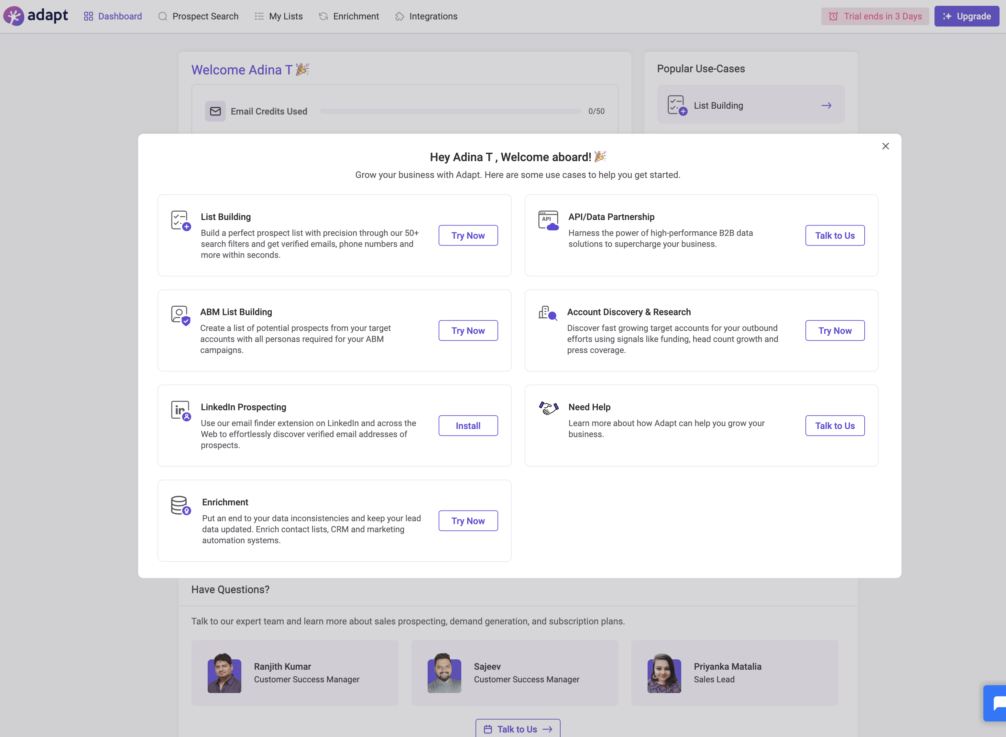
Task: Click the Adapt logo
Action: (36, 16)
